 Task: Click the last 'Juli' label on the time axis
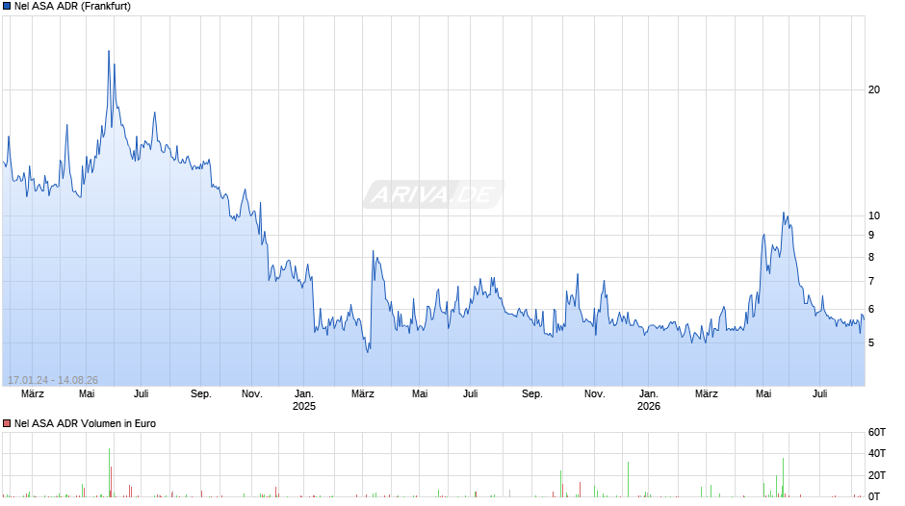tap(820, 394)
